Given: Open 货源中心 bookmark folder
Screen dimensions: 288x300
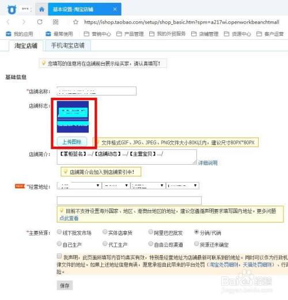Looking at the screenshot, I should tap(237, 34).
